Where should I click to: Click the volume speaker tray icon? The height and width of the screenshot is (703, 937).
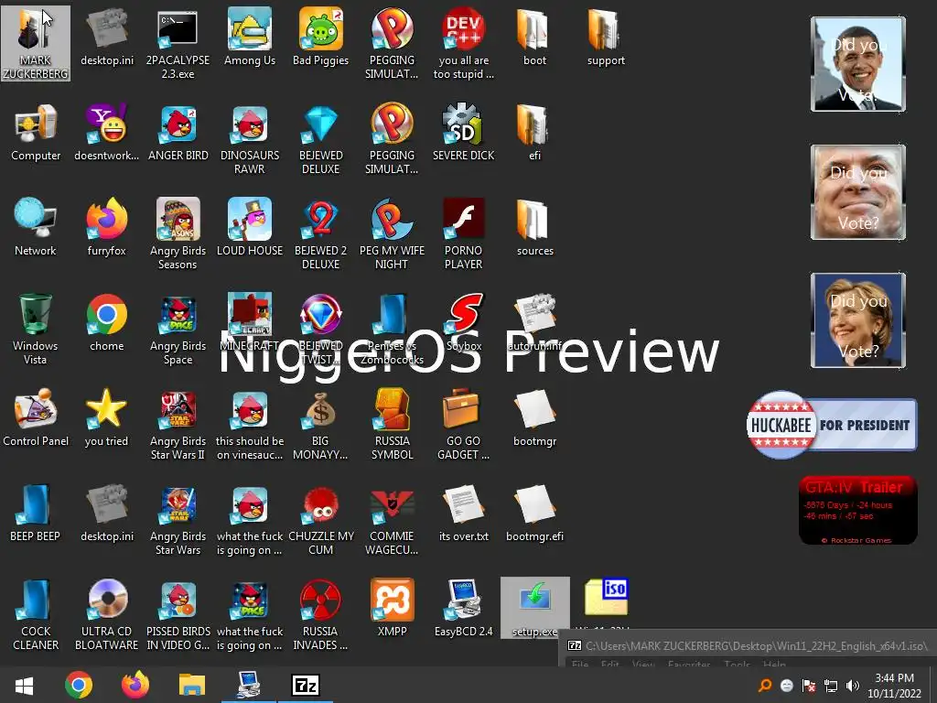pyautogui.click(x=853, y=686)
